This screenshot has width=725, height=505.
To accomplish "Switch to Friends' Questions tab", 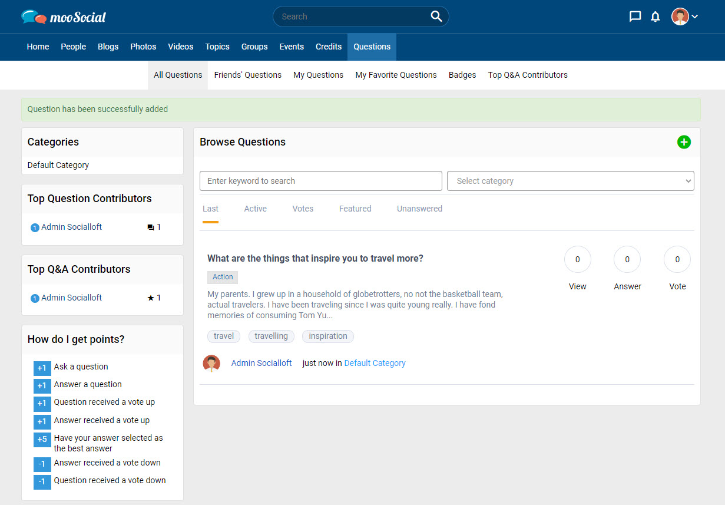I will coord(248,75).
